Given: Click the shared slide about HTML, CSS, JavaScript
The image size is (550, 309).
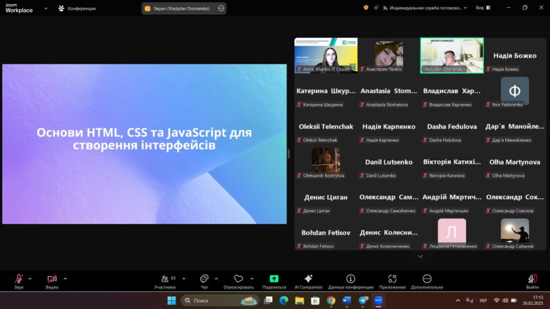Looking at the screenshot, I should pyautogui.click(x=144, y=144).
